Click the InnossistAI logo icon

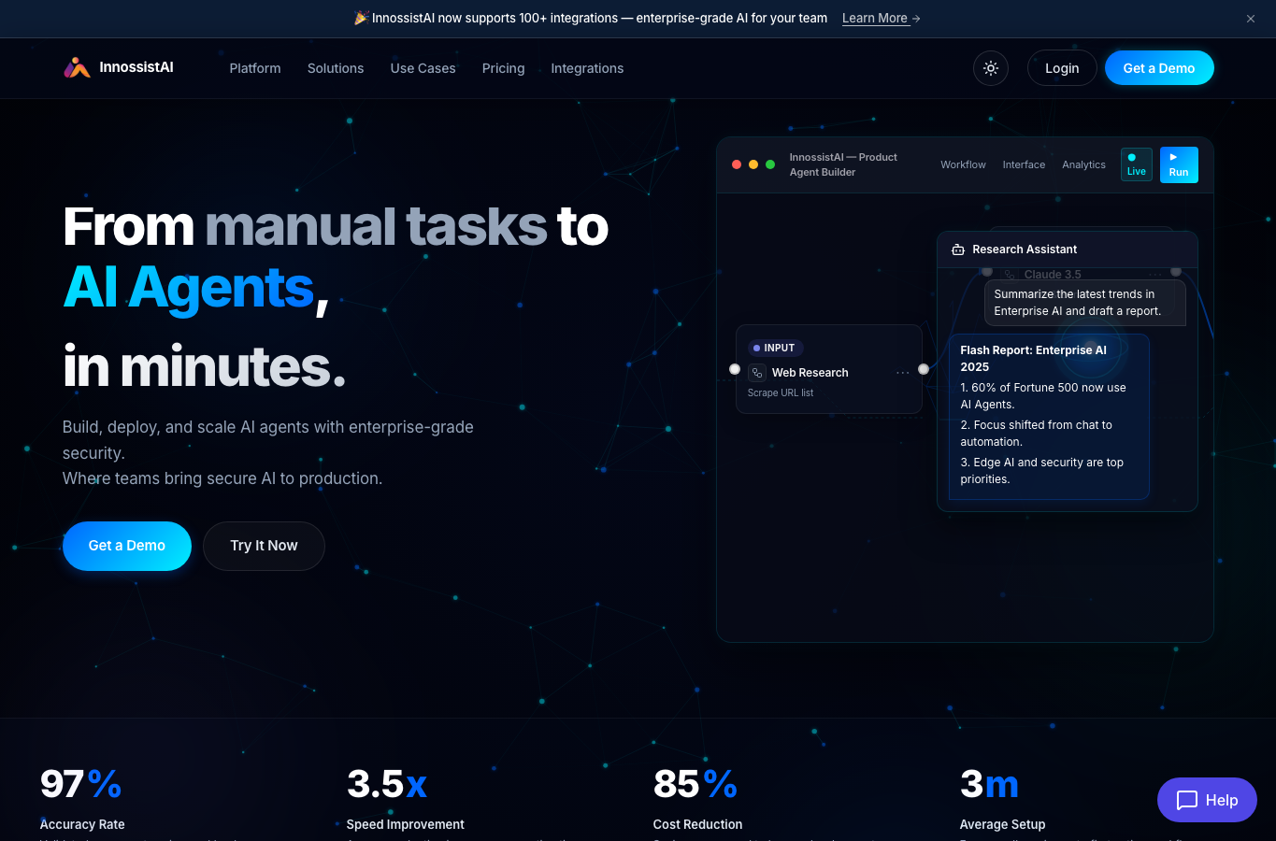(x=77, y=67)
